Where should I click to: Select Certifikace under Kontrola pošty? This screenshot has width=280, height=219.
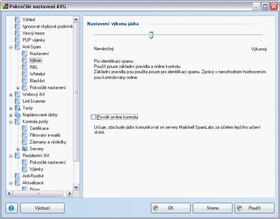(x=39, y=128)
